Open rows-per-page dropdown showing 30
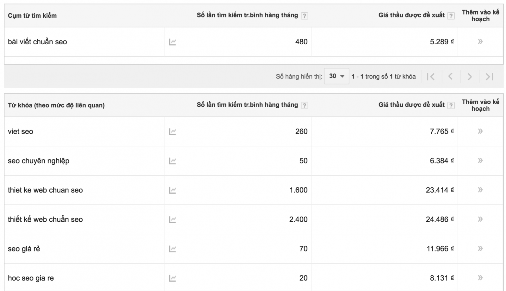Screen dimensions: 506x291 point(336,76)
